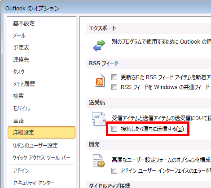Select highlighted 詳細設定 item
Image resolution: width=211 pixels, height=188 pixels.
tap(41, 132)
